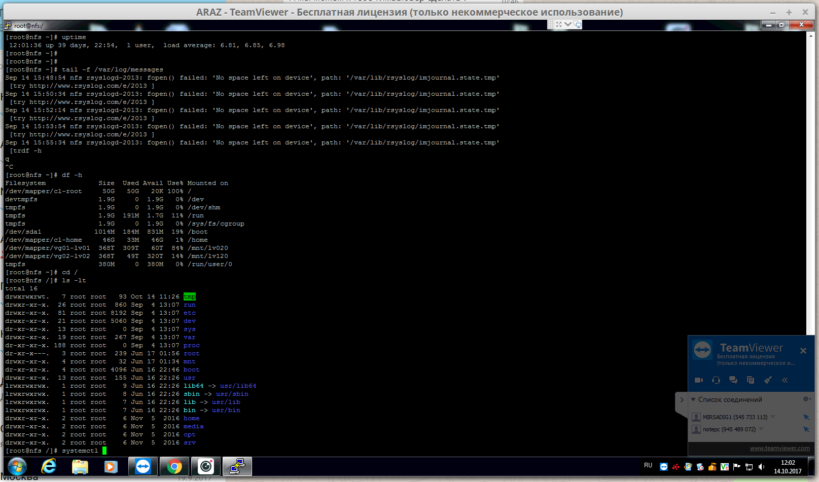Image resolution: width=819 pixels, height=482 pixels.
Task: Click the VNC tray icon
Action: (x=725, y=467)
